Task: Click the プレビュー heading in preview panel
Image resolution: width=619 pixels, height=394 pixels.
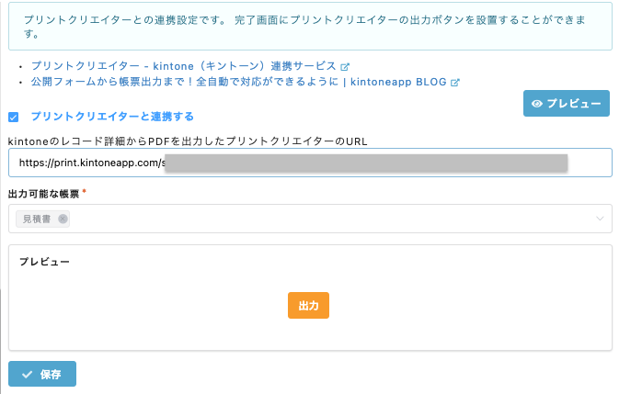Action: click(x=45, y=262)
